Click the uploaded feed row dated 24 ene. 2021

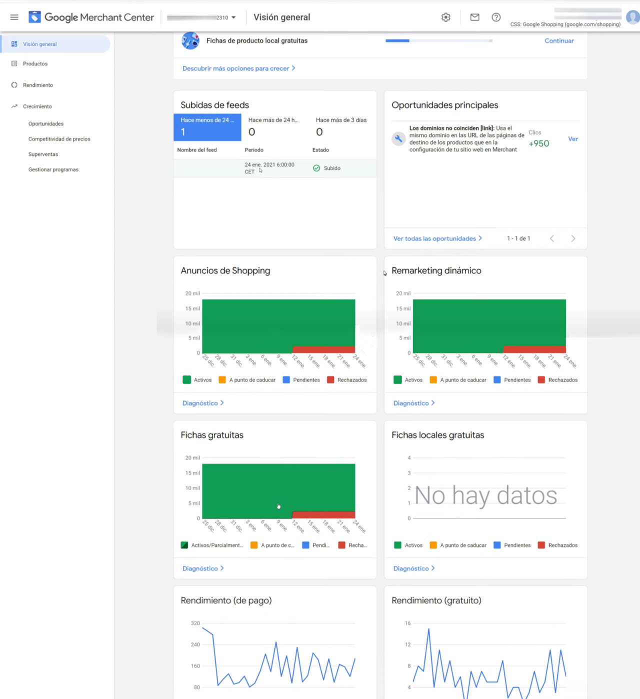[274, 168]
